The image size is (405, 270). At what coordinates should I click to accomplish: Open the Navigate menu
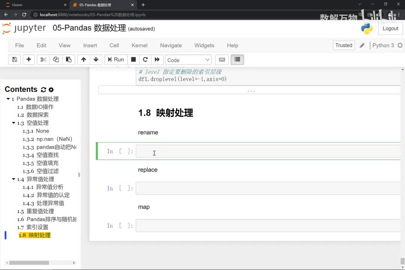171,45
